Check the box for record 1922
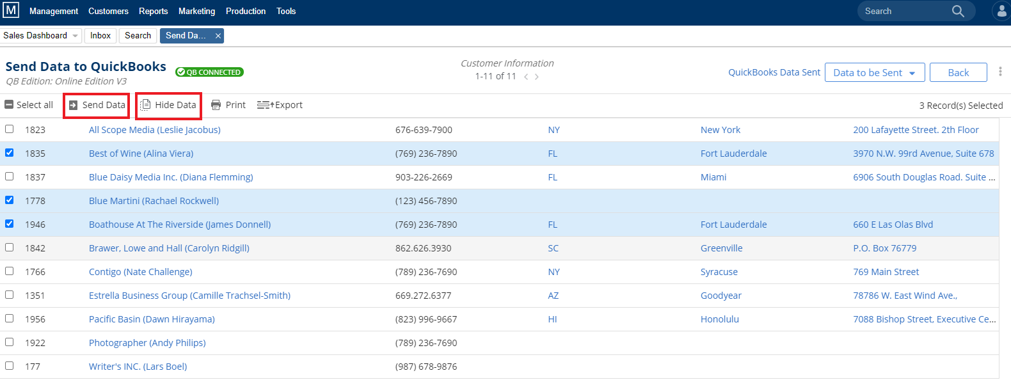 (x=10, y=342)
